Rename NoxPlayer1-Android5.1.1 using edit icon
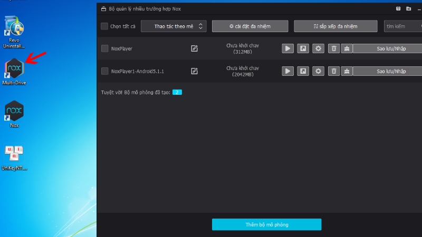 point(194,71)
